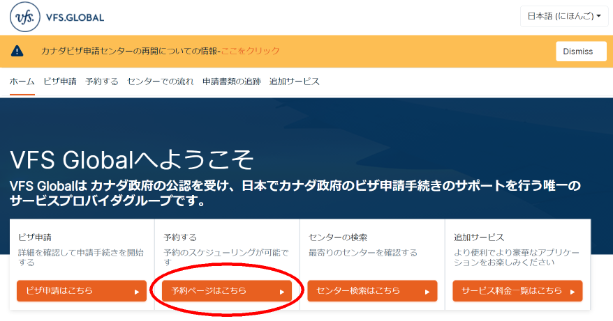Click the ビザ申請 card heading
The image size is (613, 321).
[35, 237]
